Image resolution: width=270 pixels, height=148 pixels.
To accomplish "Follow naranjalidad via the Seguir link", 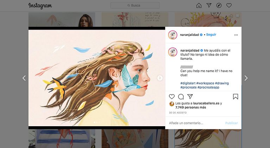I will click(x=211, y=34).
